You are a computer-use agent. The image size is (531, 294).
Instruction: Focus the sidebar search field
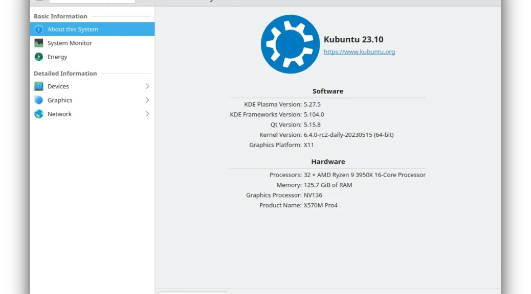click(x=92, y=2)
